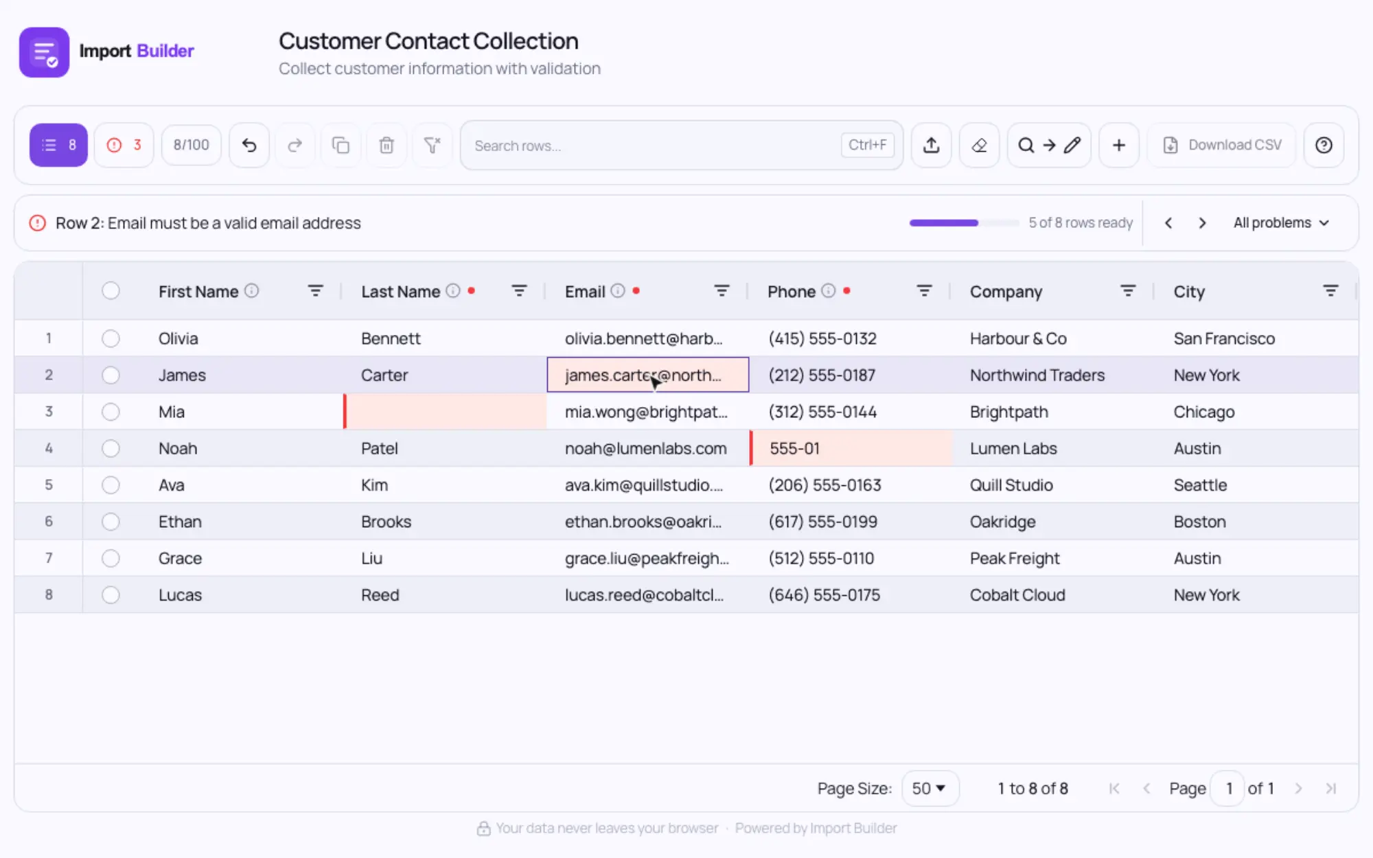Select the row checkbox for Lucas
The width and height of the screenshot is (1373, 858).
[111, 595]
